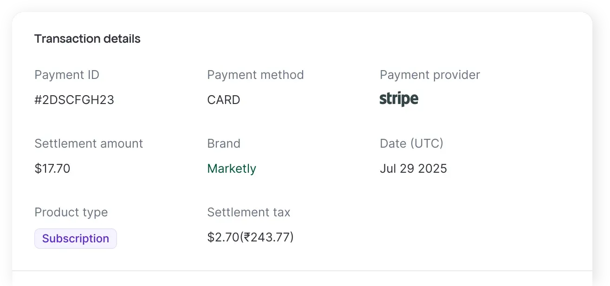The height and width of the screenshot is (286, 610).
Task: Click the Transaction details heading
Action: click(87, 39)
